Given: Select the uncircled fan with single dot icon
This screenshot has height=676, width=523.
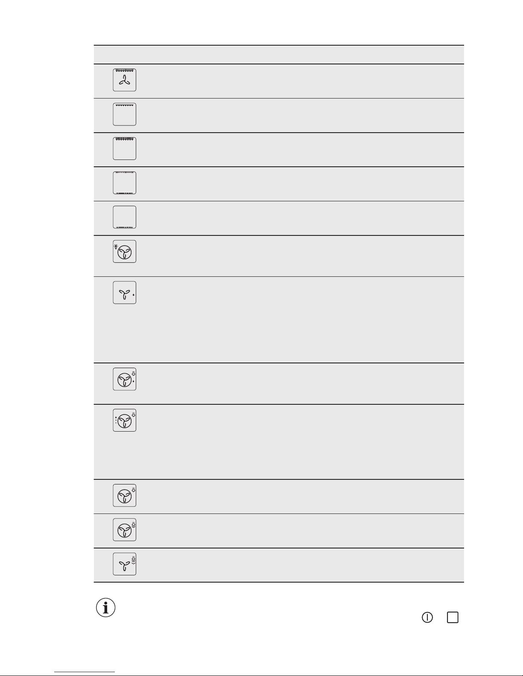Looking at the screenshot, I should pos(125,293).
